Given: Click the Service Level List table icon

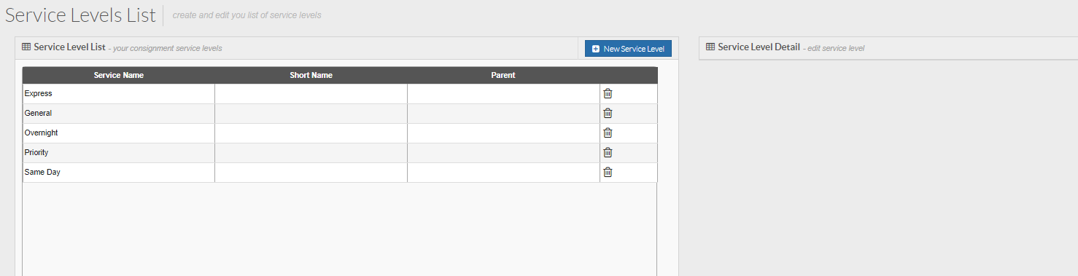Looking at the screenshot, I should 26,47.
